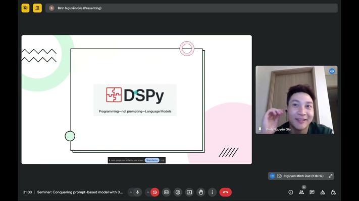Image resolution: width=359 pixels, height=201 pixels.
Task: Open meeting details info icon
Action: click(291, 192)
